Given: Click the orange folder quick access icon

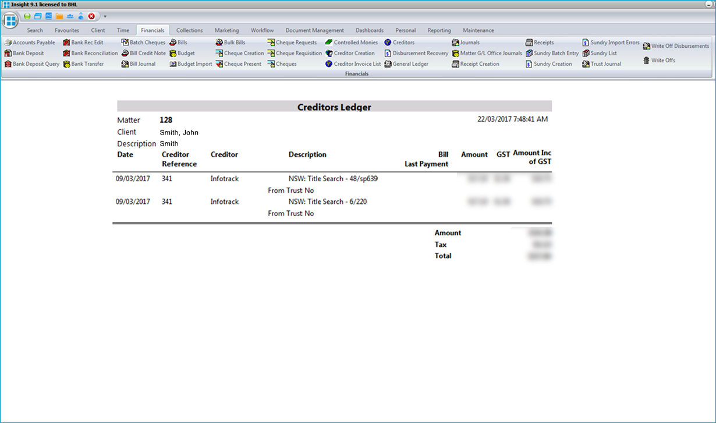Looking at the screenshot, I should point(59,16).
